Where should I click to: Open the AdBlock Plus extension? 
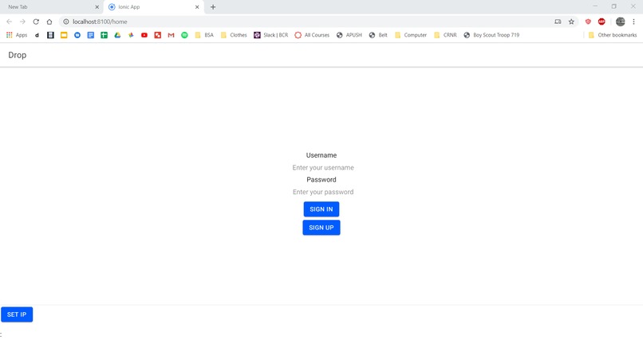tap(602, 21)
